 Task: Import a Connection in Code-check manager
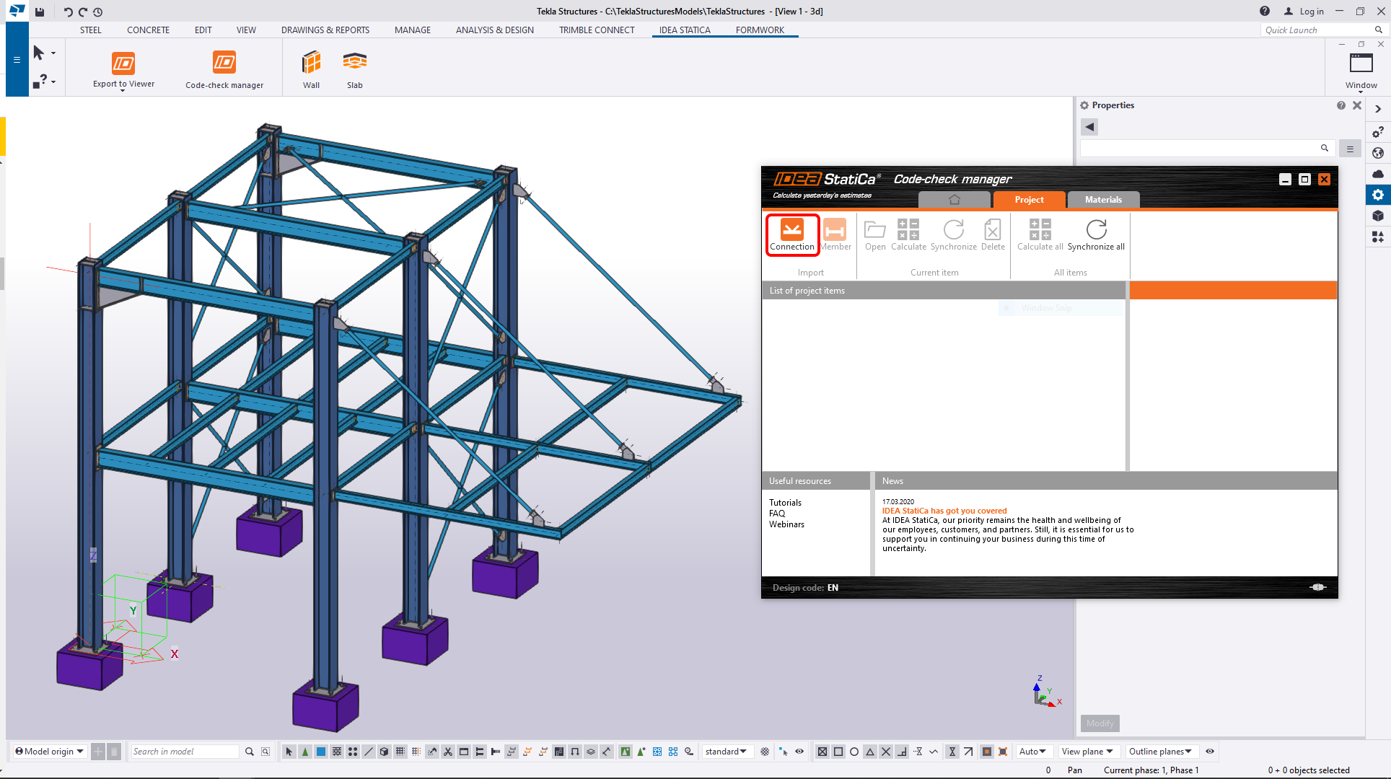(x=792, y=234)
